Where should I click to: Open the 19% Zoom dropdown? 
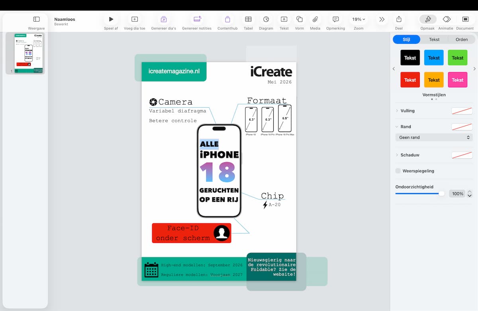point(358,19)
